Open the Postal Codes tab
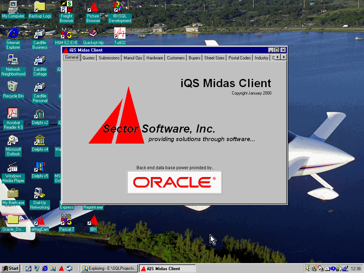364x273 pixels. tap(240, 58)
